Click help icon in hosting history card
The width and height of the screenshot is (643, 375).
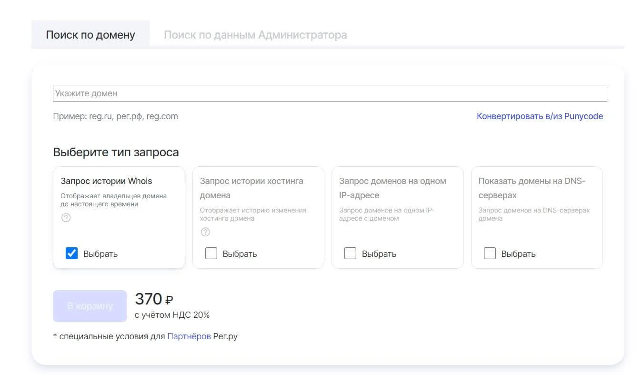pos(205,232)
